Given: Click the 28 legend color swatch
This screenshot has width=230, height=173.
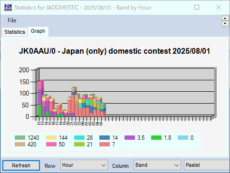Looking at the screenshot, I should tap(79, 137).
